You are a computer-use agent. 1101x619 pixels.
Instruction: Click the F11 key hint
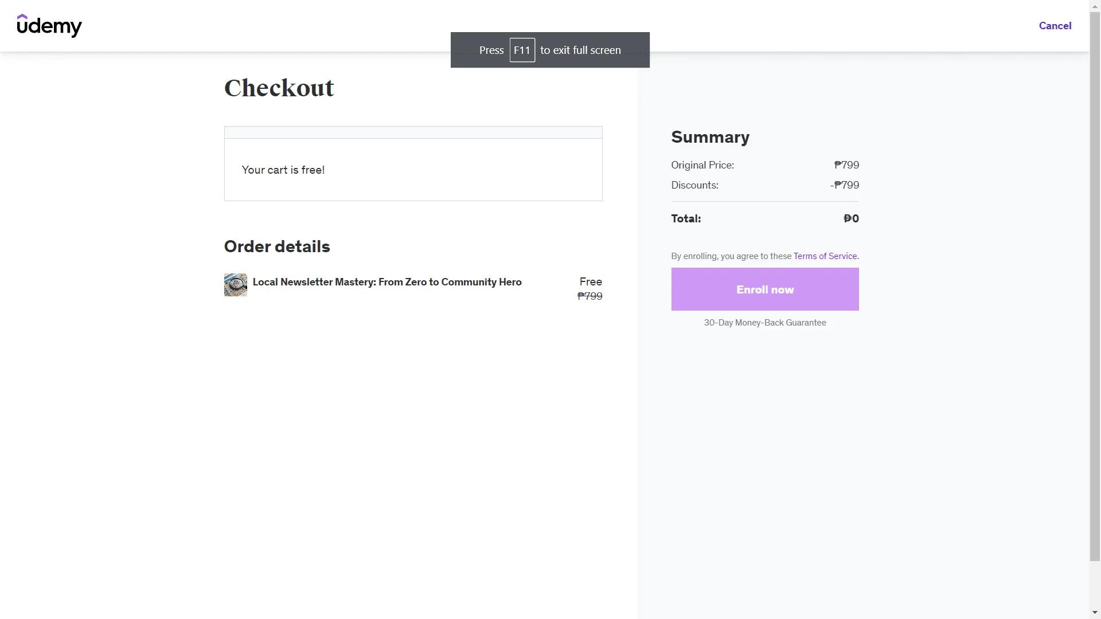(x=522, y=50)
